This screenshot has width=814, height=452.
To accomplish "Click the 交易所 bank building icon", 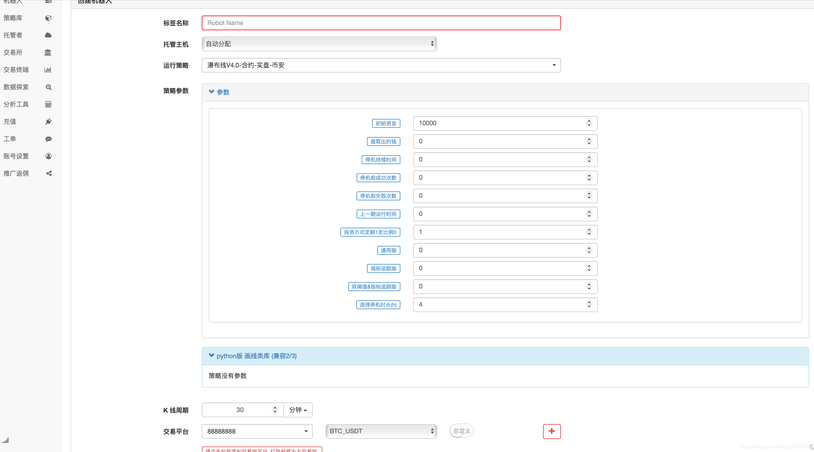I will pos(48,52).
